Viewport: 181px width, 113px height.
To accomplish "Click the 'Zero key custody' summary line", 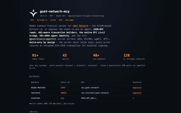I will coord(87,67).
